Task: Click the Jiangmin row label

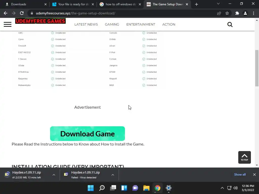Action: 113,65
